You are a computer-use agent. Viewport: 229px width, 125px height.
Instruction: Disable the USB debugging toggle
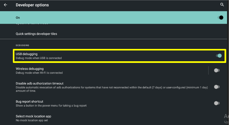(x=218, y=56)
